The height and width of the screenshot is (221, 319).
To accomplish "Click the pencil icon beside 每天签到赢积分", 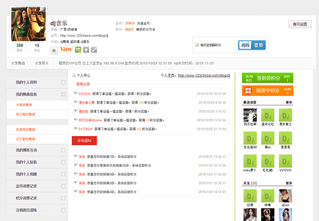I will [197, 45].
